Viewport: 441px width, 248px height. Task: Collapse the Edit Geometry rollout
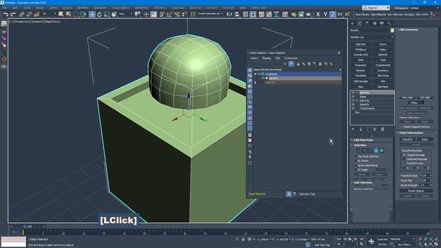coord(409,30)
